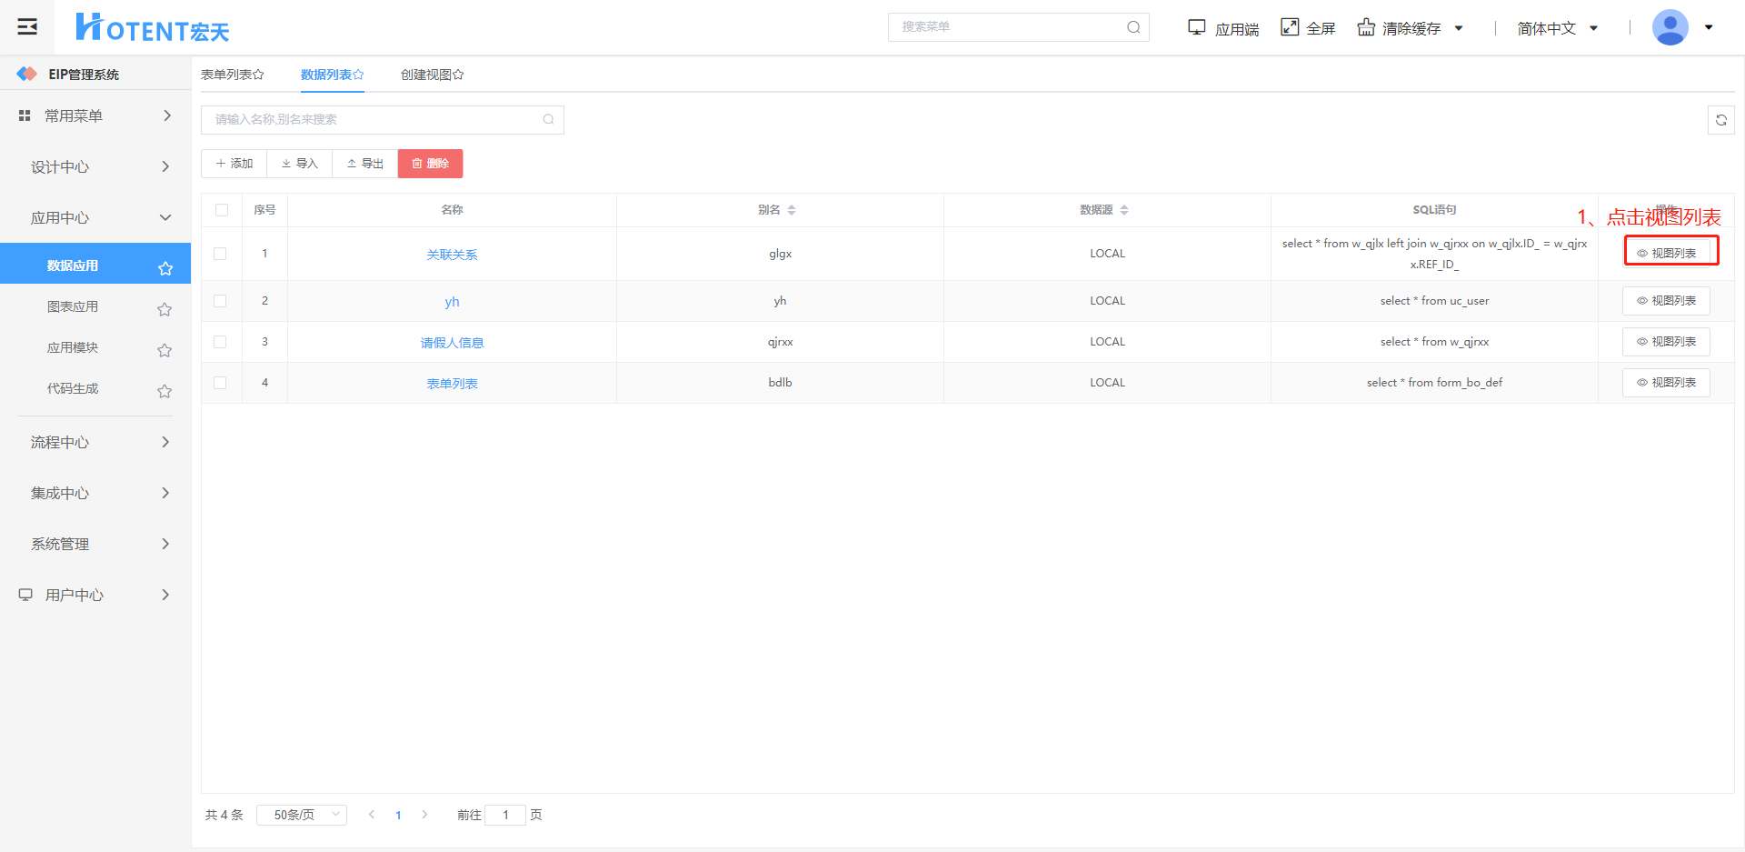This screenshot has height=852, width=1745.
Task: Favorite 图表应用 with its star icon
Action: click(x=165, y=309)
